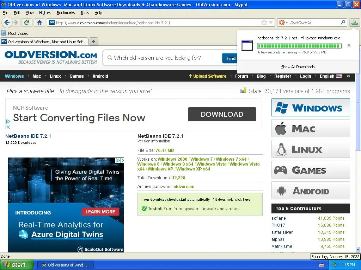Open the Help menu
Image resolution: width=361 pixels, height=270 pixels.
click(98, 13)
